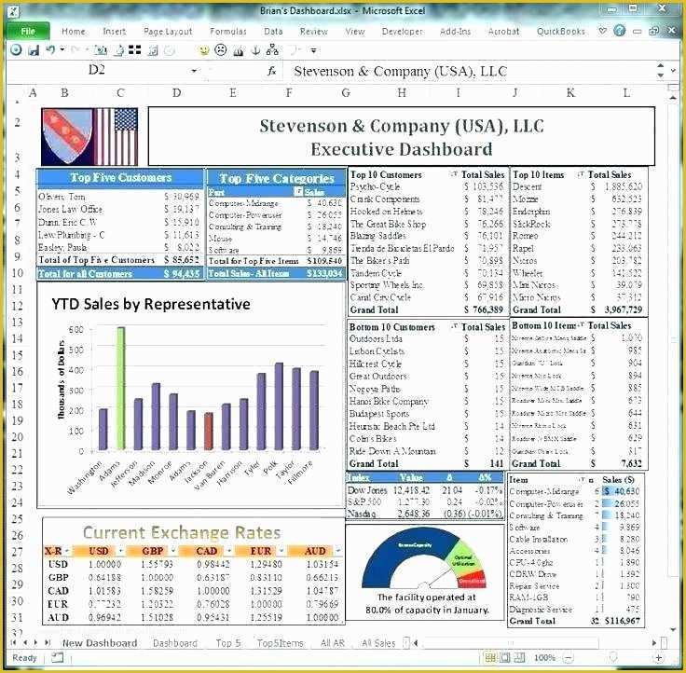Click the anchor icon in toolbar
This screenshot has width=686, height=673.
tap(255, 50)
